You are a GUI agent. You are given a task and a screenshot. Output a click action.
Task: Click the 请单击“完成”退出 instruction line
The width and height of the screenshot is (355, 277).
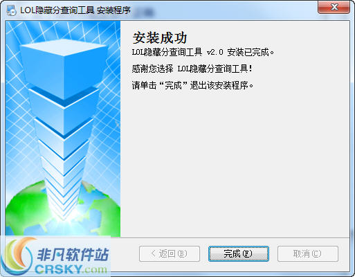click(192, 85)
